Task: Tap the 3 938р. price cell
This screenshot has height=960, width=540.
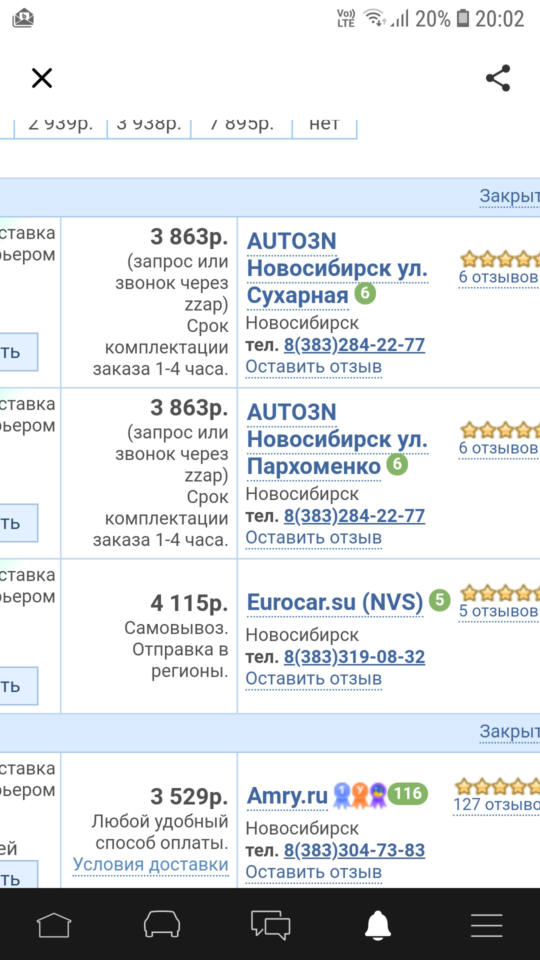Action: (149, 124)
